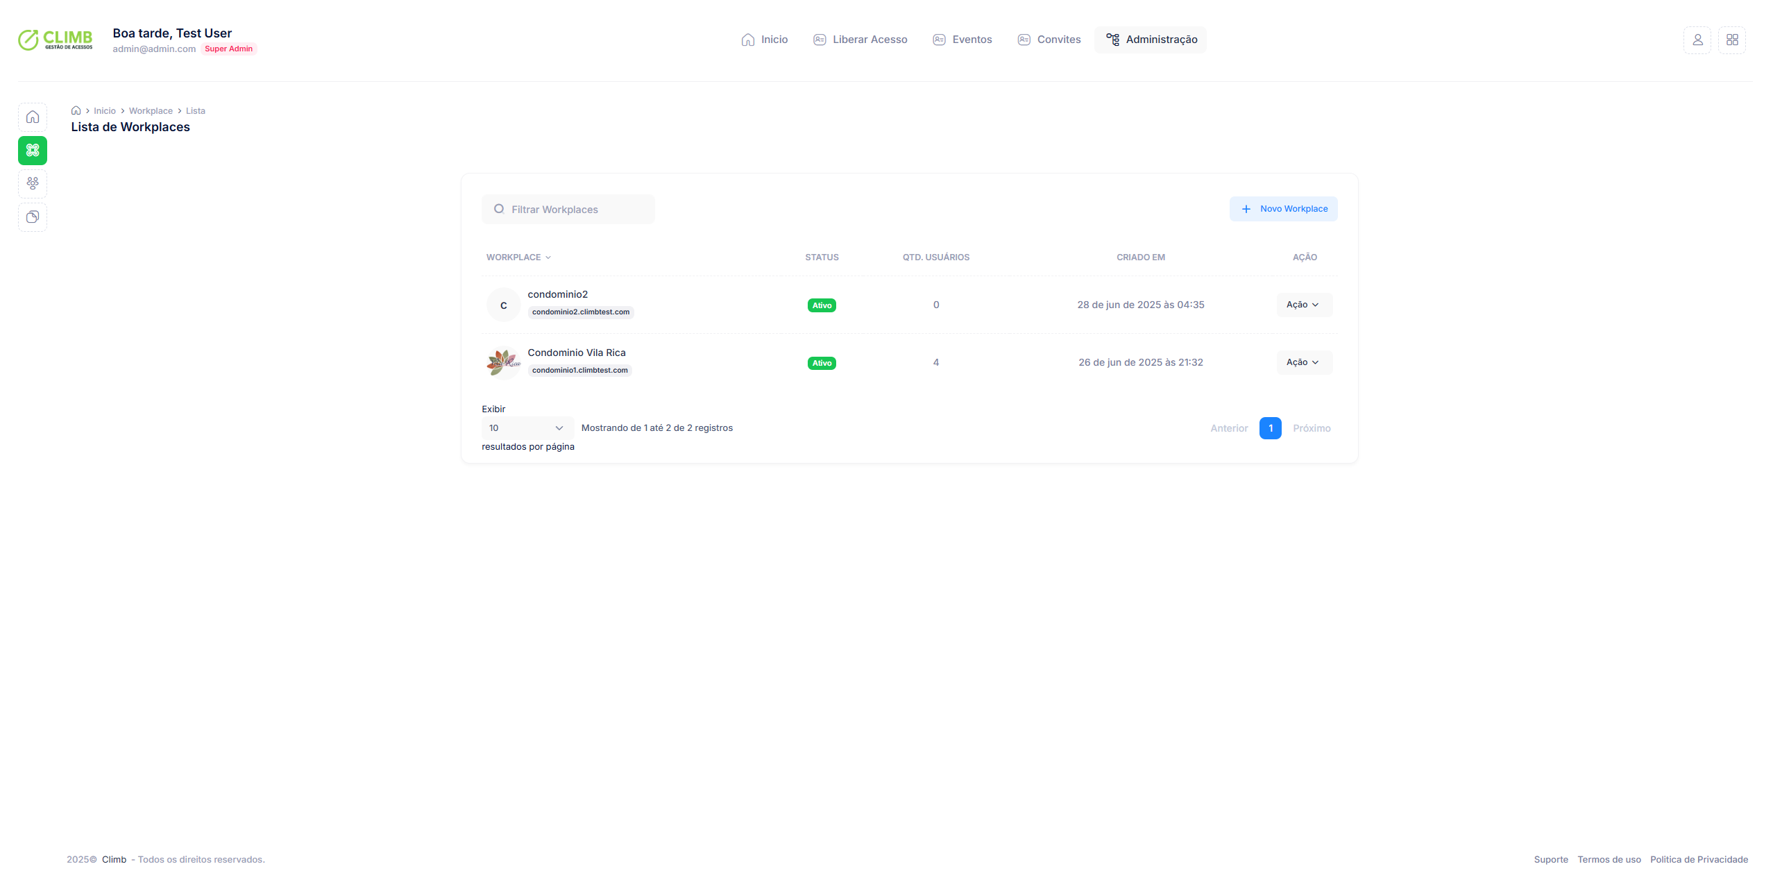Screen dimensions: 1773x880
Task: Open the Administração menu
Action: [1150, 40]
